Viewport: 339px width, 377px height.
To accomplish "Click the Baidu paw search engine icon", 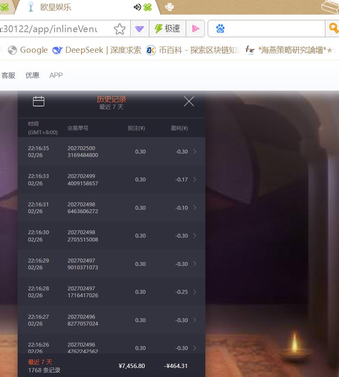I will point(220,29).
